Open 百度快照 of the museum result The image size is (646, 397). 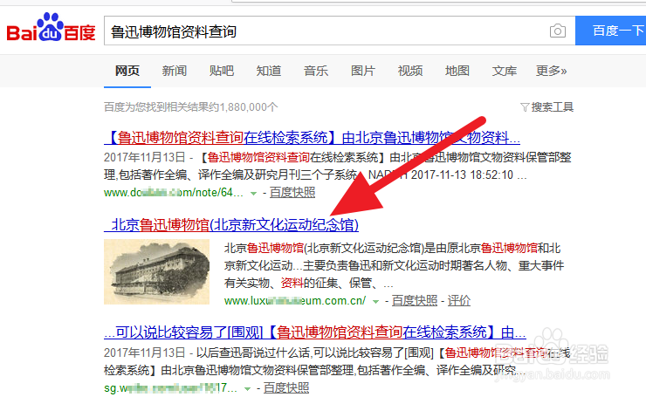[415, 301]
